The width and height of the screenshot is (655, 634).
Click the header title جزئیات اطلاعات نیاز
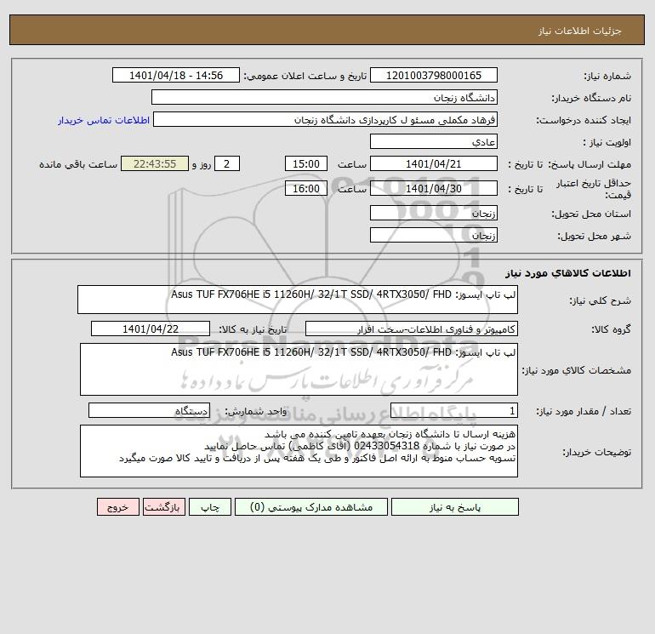pyautogui.click(x=580, y=31)
